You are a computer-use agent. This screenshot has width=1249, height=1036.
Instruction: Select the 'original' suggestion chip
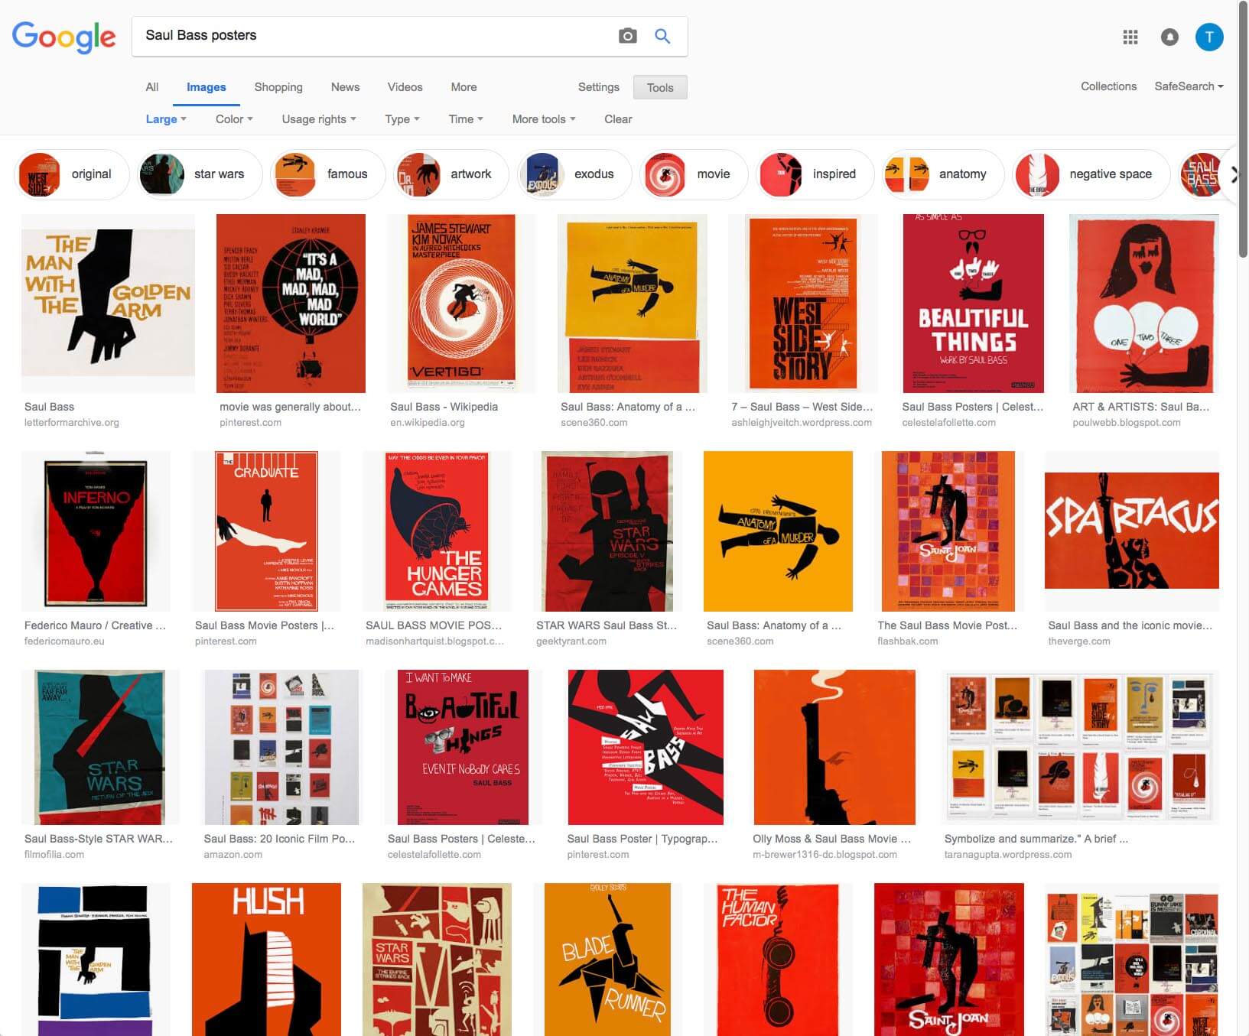pyautogui.click(x=71, y=174)
